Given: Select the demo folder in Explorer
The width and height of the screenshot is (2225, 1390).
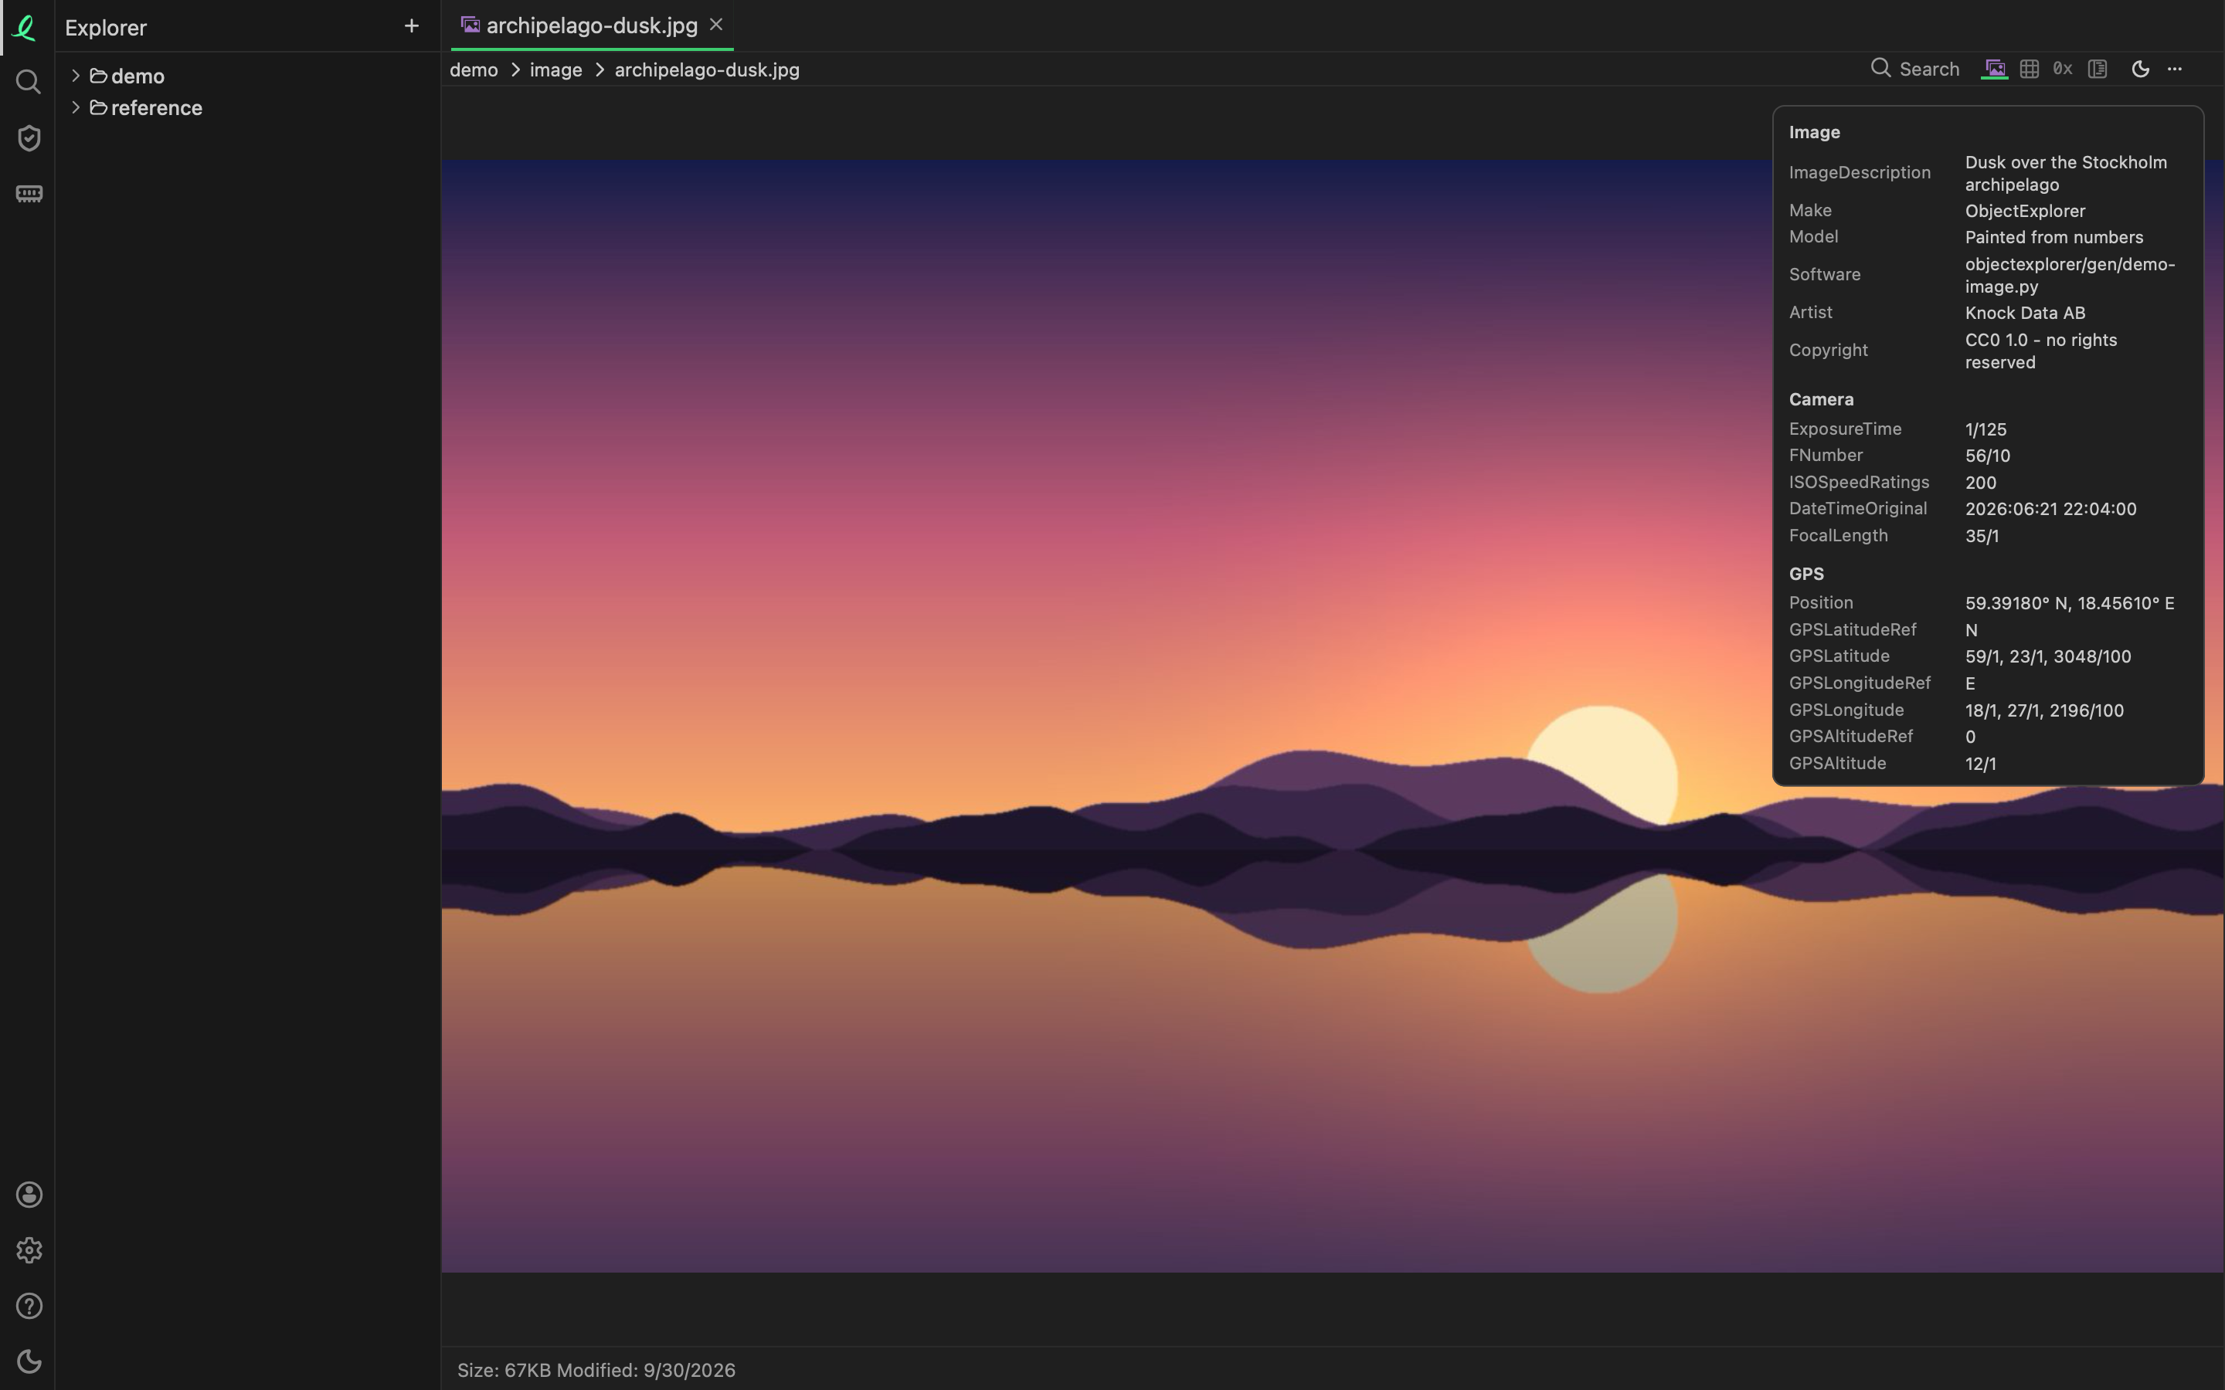Looking at the screenshot, I should [138, 76].
